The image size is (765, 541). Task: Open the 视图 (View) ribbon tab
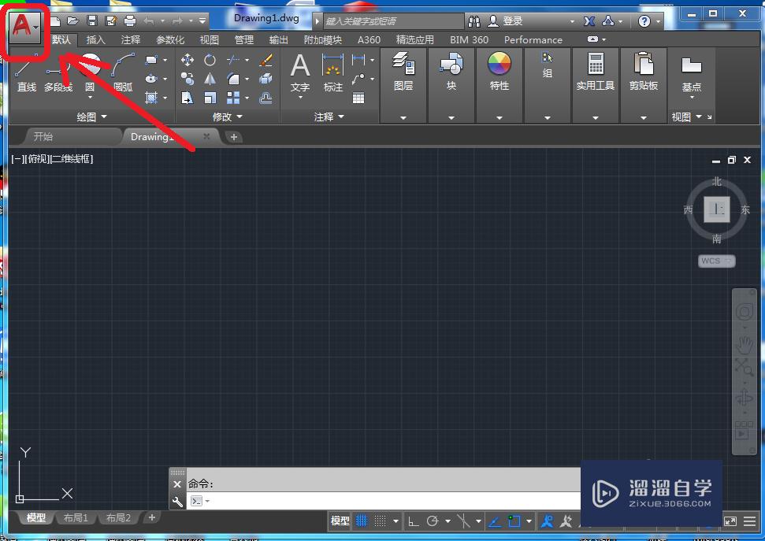209,39
